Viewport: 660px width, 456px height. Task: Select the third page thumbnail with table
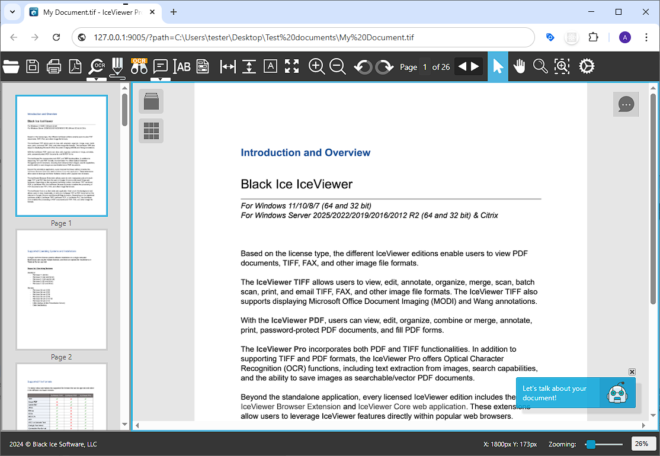pos(62,396)
